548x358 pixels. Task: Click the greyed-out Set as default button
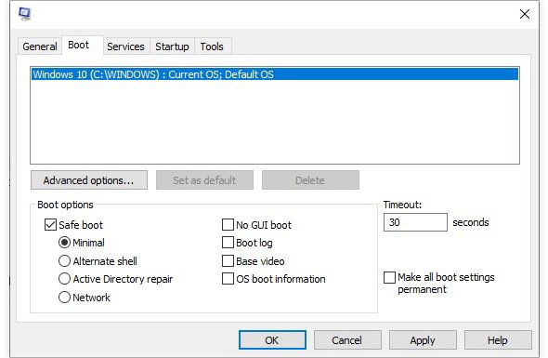pyautogui.click(x=204, y=180)
